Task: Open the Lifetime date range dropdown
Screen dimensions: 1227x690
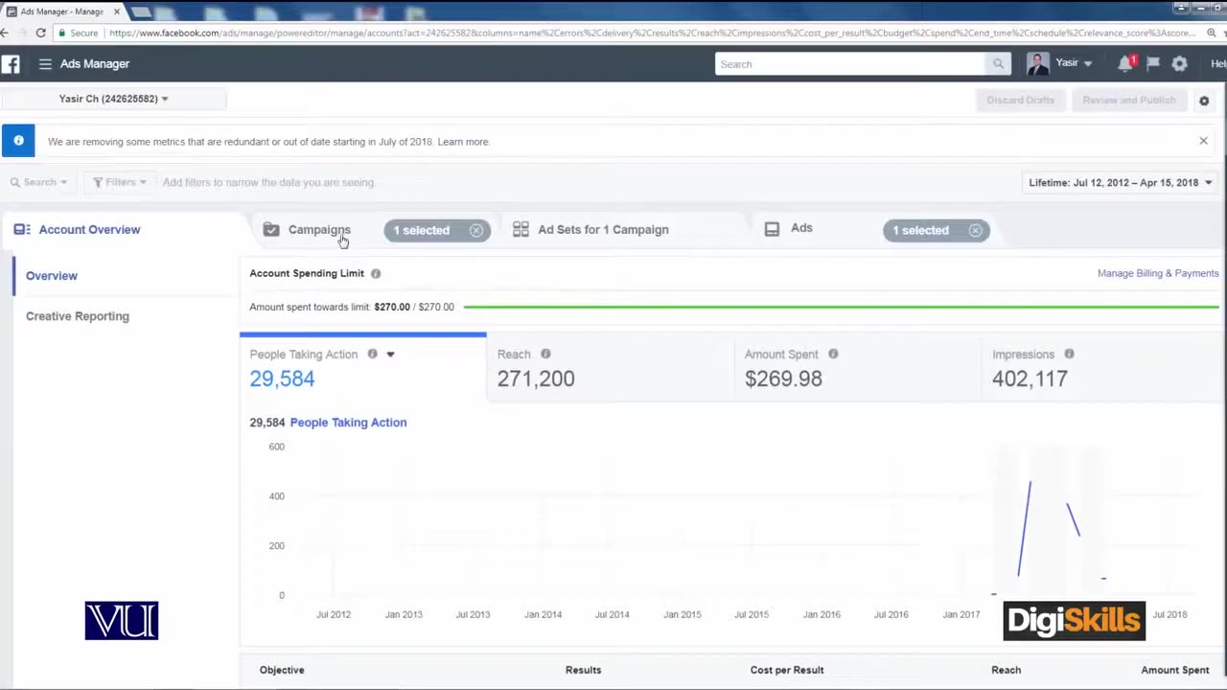Action: (x=1121, y=182)
